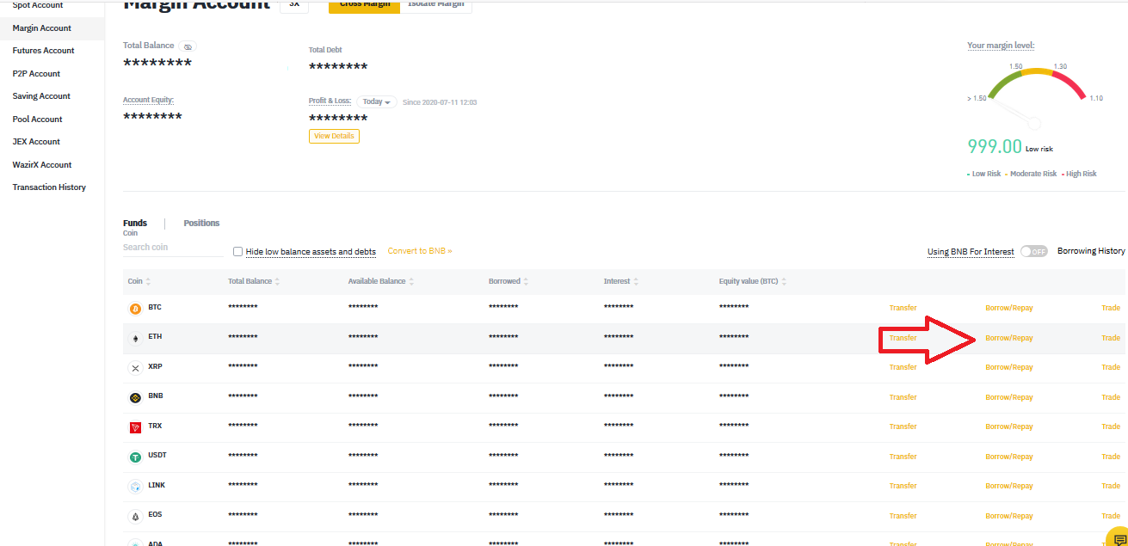Click Transfer for ETH
Screen dimensions: 1128x546
[903, 338]
